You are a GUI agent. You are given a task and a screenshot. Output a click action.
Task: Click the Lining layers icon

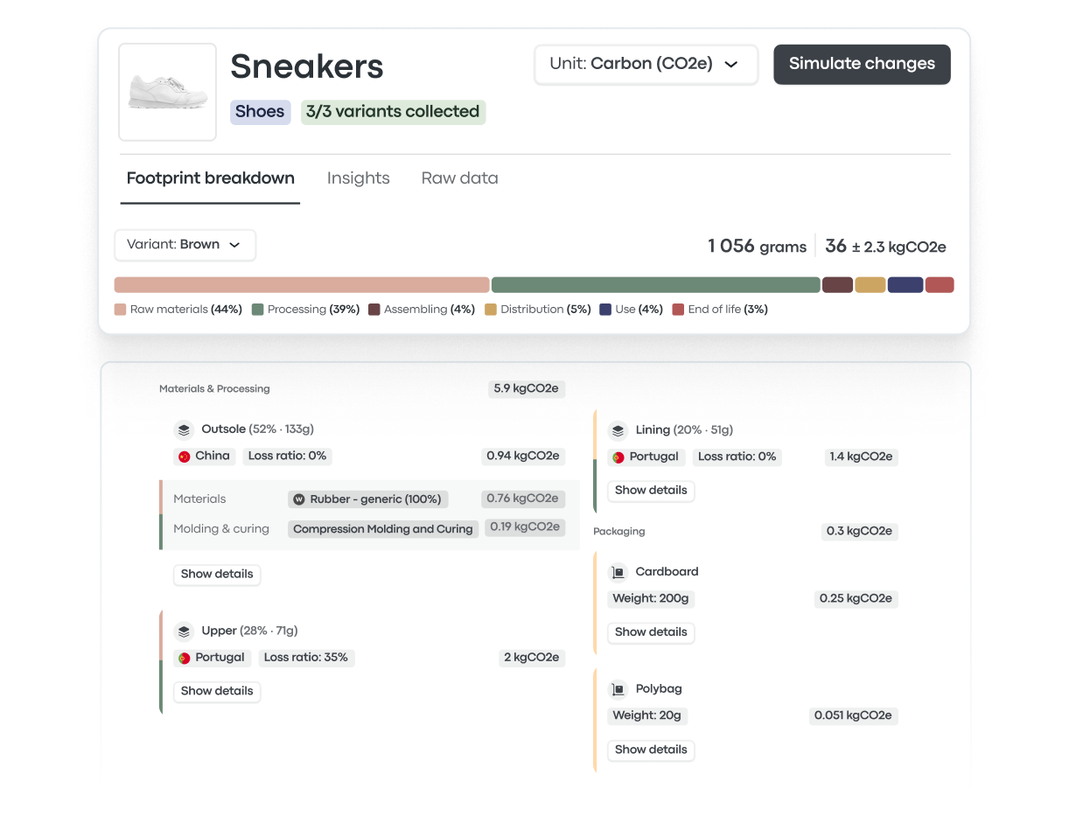click(618, 430)
